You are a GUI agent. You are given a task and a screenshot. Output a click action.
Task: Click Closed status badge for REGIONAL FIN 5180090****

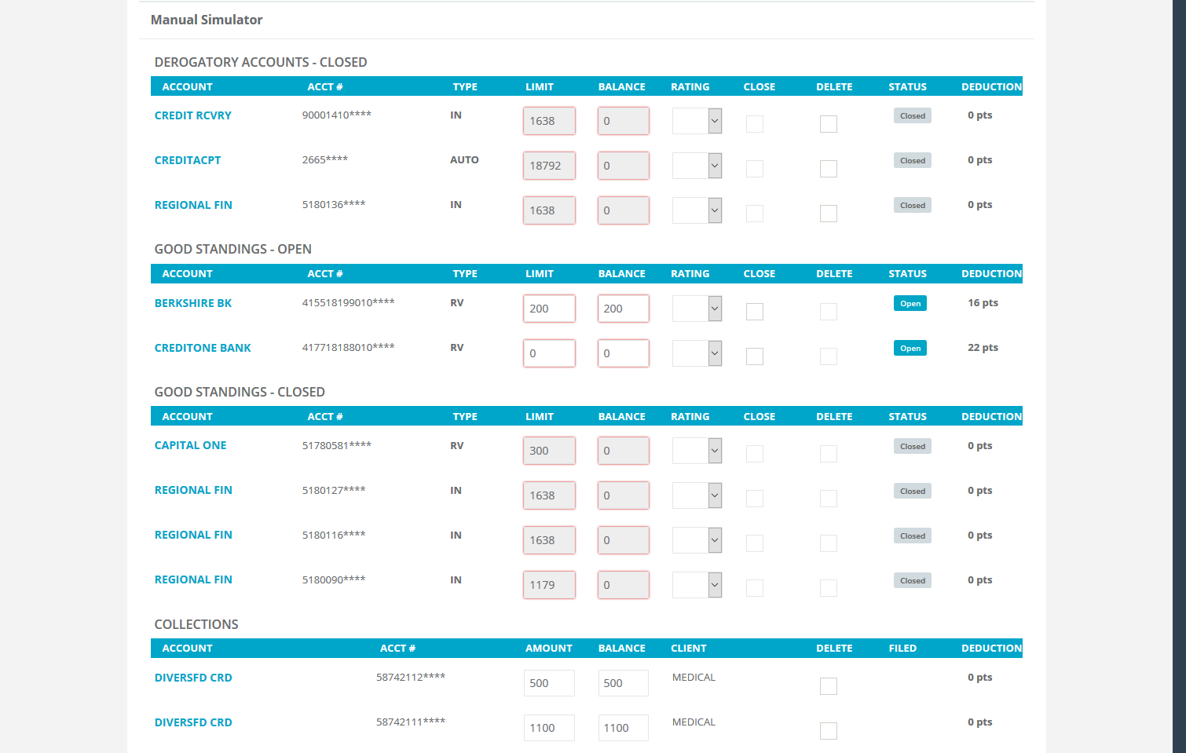point(912,580)
